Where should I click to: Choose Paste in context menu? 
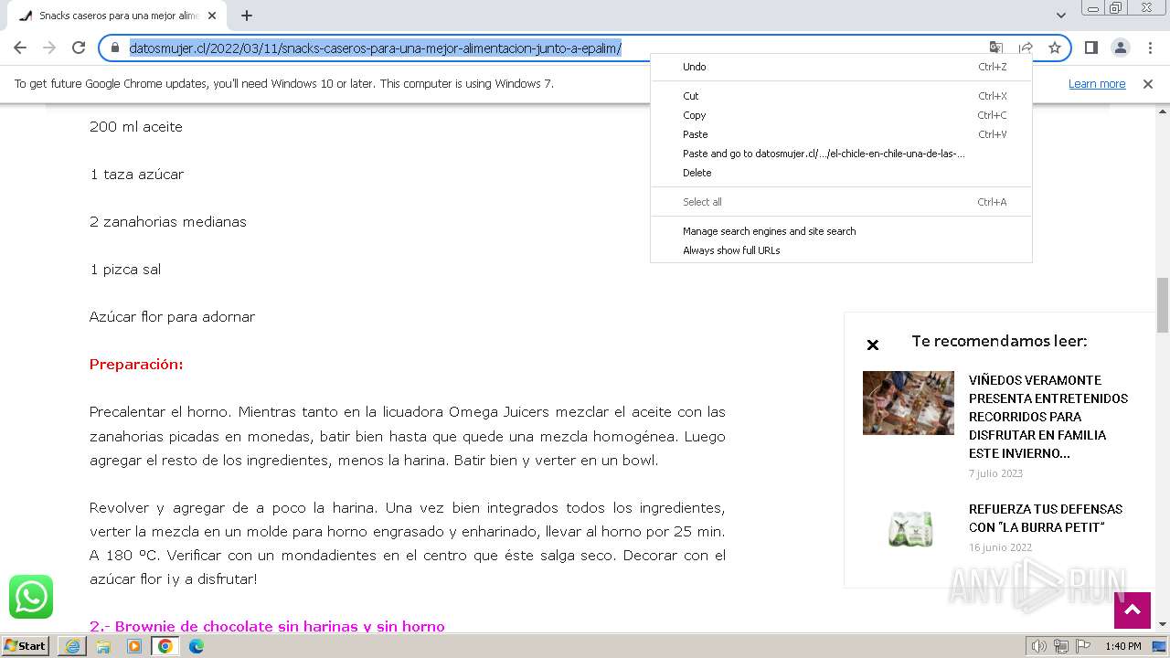point(841,134)
